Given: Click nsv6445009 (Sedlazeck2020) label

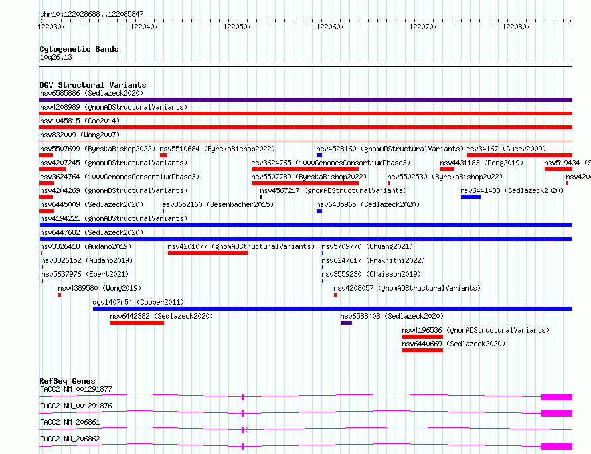Looking at the screenshot, I should coord(92,204).
